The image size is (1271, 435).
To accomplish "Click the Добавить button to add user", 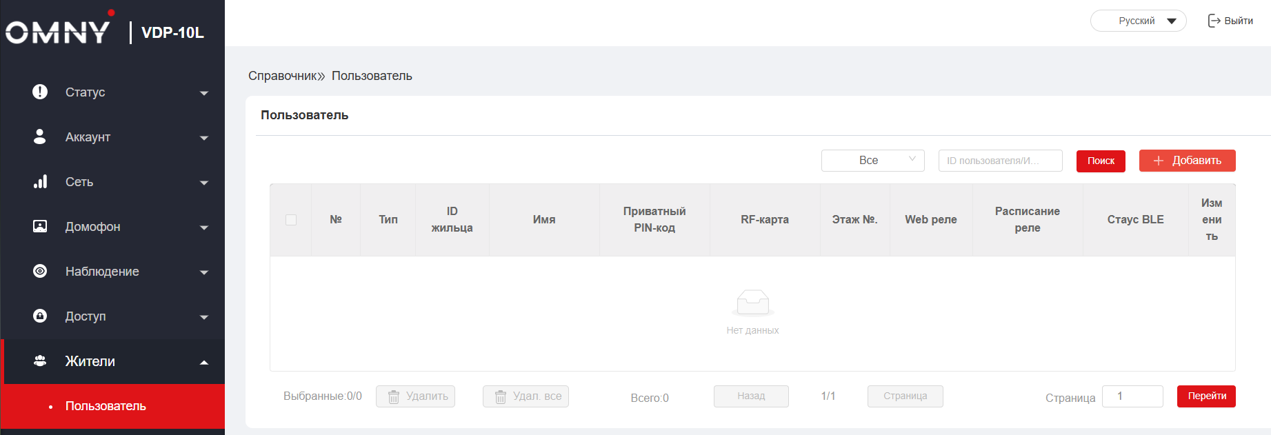I will [x=1187, y=161].
